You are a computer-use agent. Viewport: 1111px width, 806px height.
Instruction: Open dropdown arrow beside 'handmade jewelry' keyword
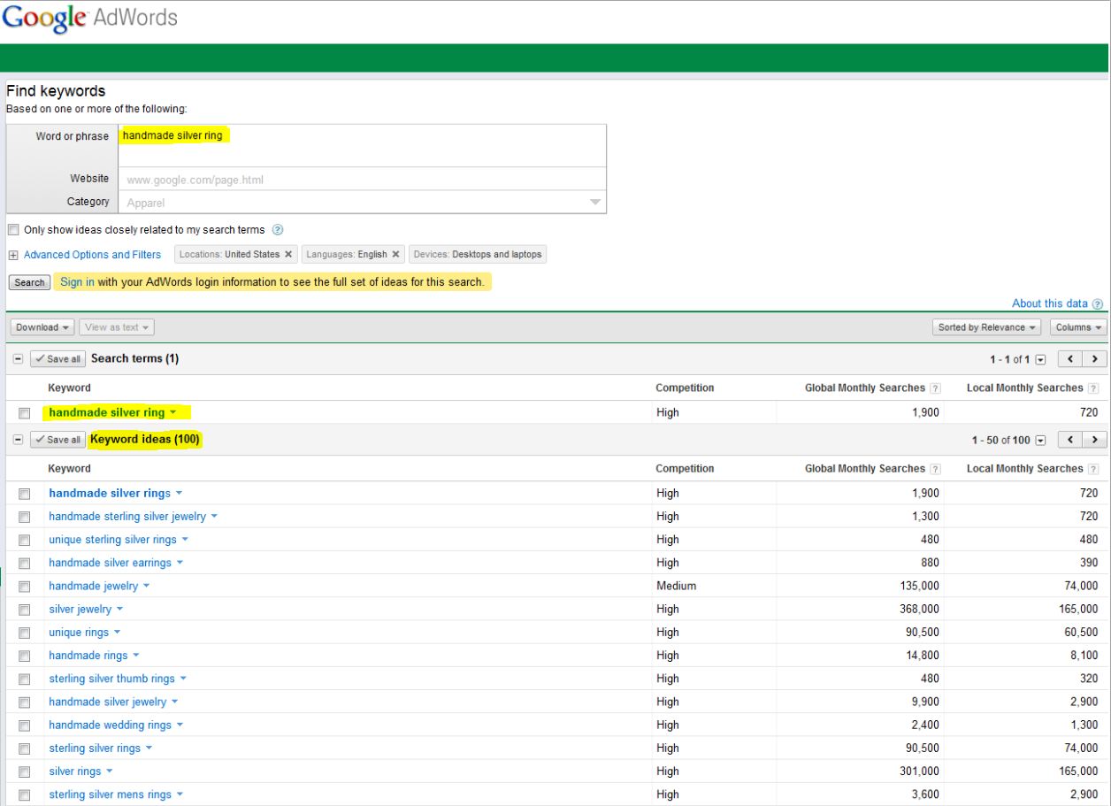point(146,587)
